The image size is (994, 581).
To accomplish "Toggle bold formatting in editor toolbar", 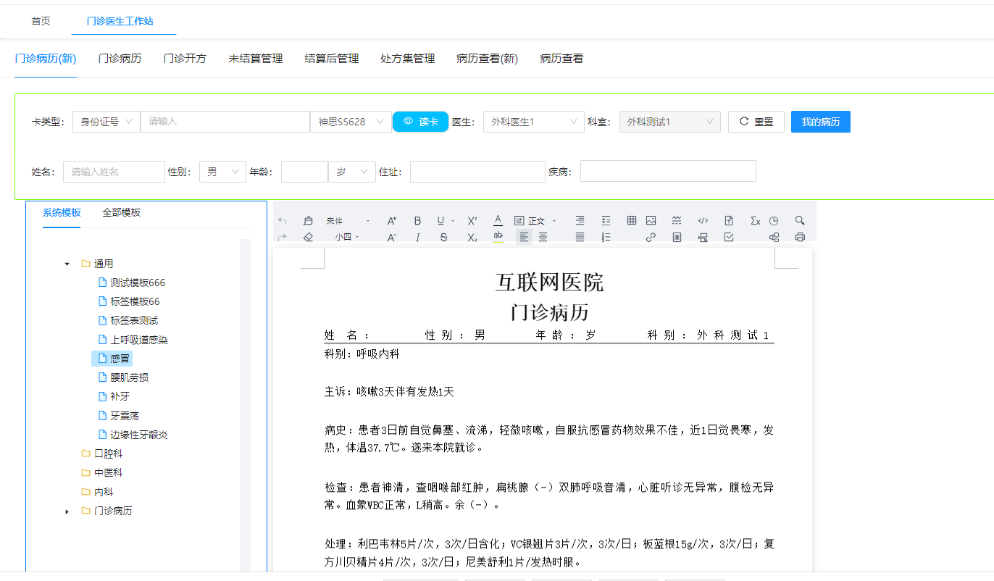I will click(x=417, y=221).
